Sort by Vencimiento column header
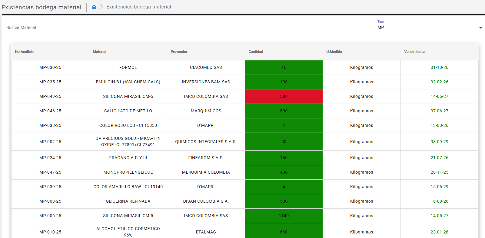Viewport: 485px width, 238px height. point(414,52)
